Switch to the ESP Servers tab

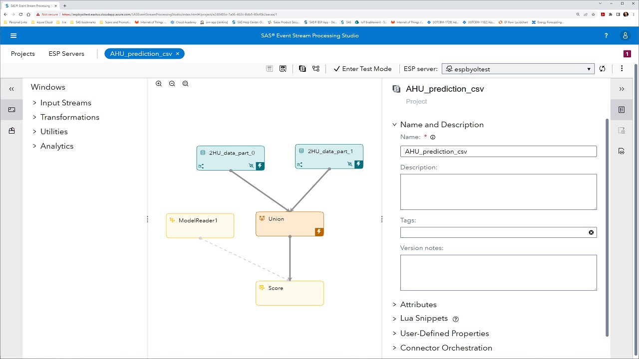pyautogui.click(x=66, y=54)
